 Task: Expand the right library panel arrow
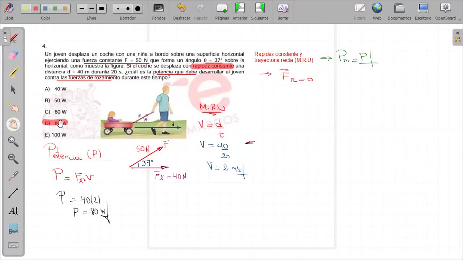pos(458,33)
